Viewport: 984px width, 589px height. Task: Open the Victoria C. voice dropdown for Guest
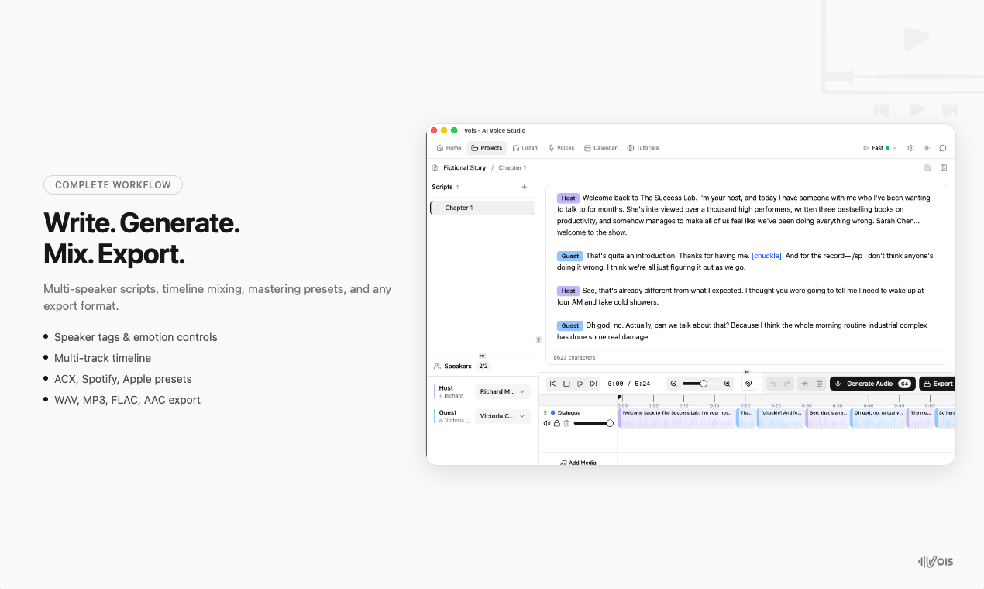tap(502, 416)
